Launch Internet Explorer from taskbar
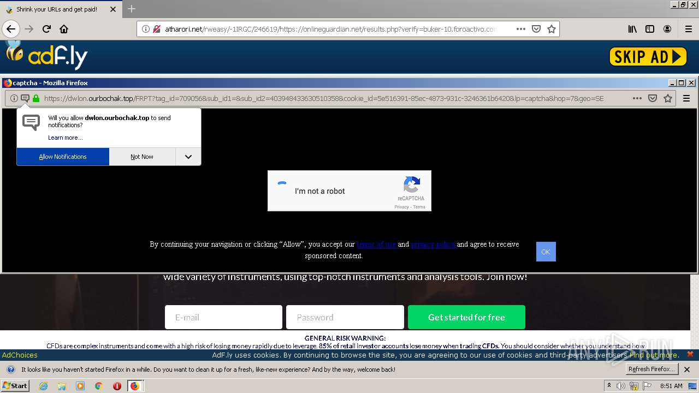This screenshot has height=393, width=699. pos(44,386)
